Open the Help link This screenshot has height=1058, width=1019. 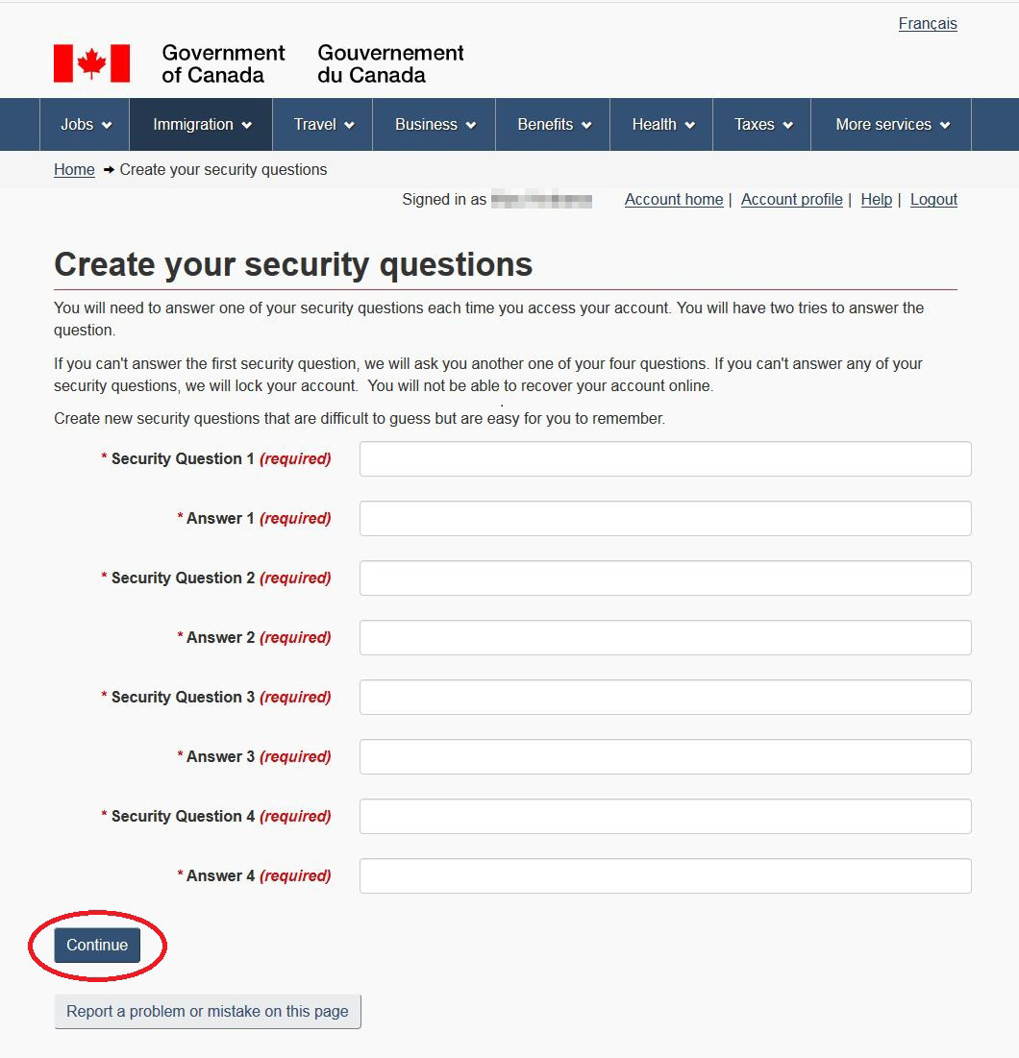coord(876,200)
